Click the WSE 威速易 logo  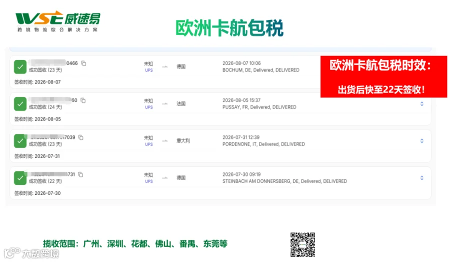(x=57, y=21)
